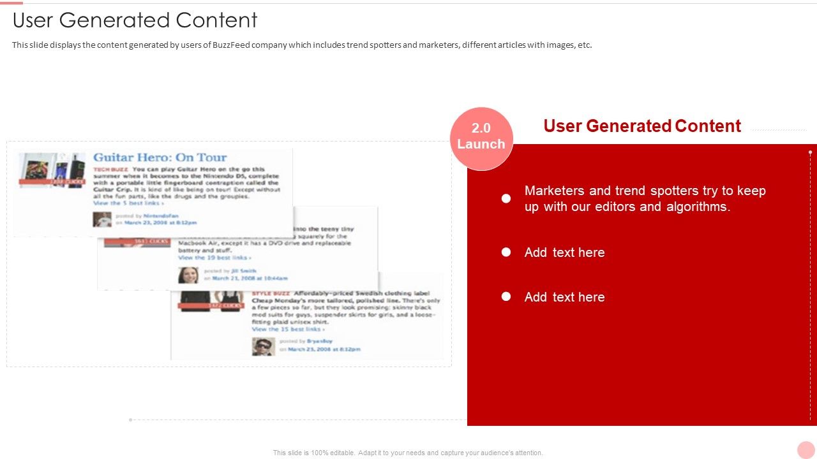The image size is (817, 459).
Task: Select the Add text here line directly under the marketers bullet
Action: (x=564, y=252)
